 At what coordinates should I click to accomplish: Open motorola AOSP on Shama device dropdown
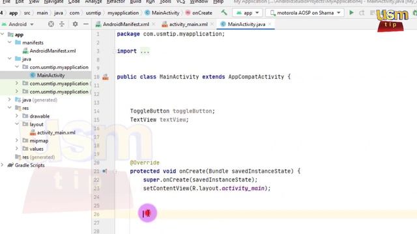pos(305,13)
